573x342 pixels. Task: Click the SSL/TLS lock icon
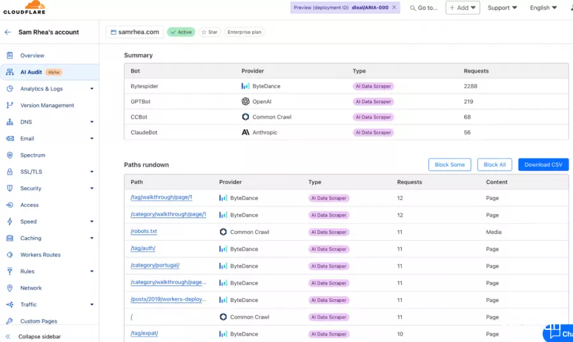coord(10,172)
